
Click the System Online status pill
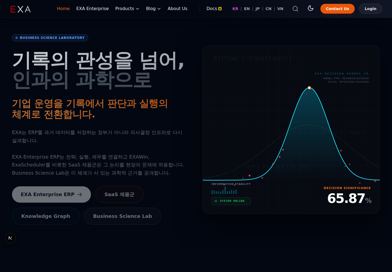(x=231, y=201)
